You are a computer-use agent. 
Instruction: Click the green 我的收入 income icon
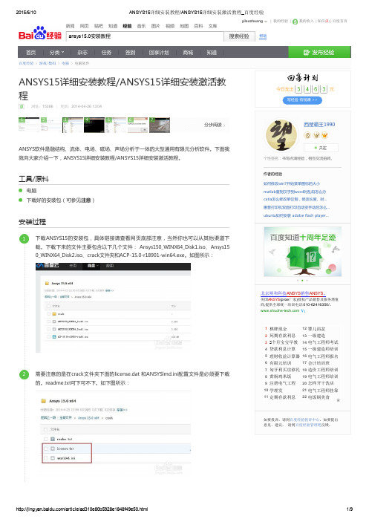coord(295,22)
